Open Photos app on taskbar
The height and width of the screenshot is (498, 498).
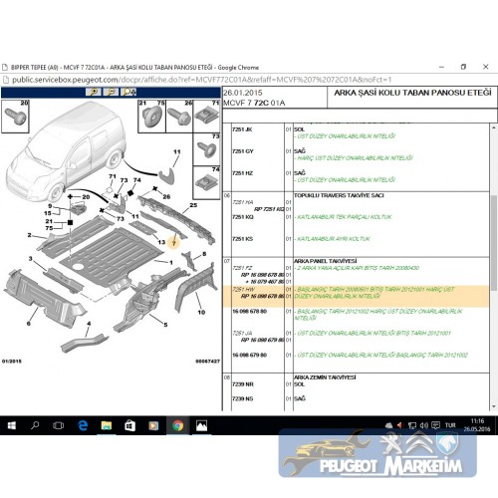coord(201,425)
